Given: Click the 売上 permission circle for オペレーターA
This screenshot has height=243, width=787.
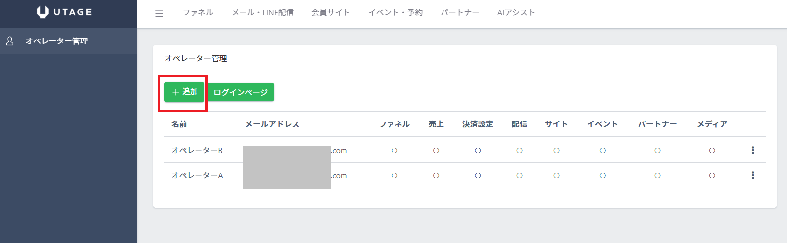Looking at the screenshot, I should pos(436,176).
